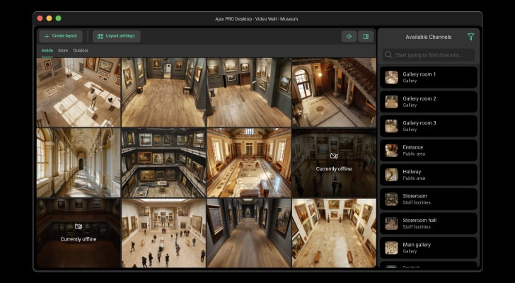Select the Main gallery channel

pos(429,247)
